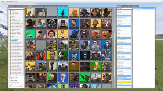
Task: Pick the cyan-background helicopter Skibidi Toilet icon
Action: tap(63, 13)
